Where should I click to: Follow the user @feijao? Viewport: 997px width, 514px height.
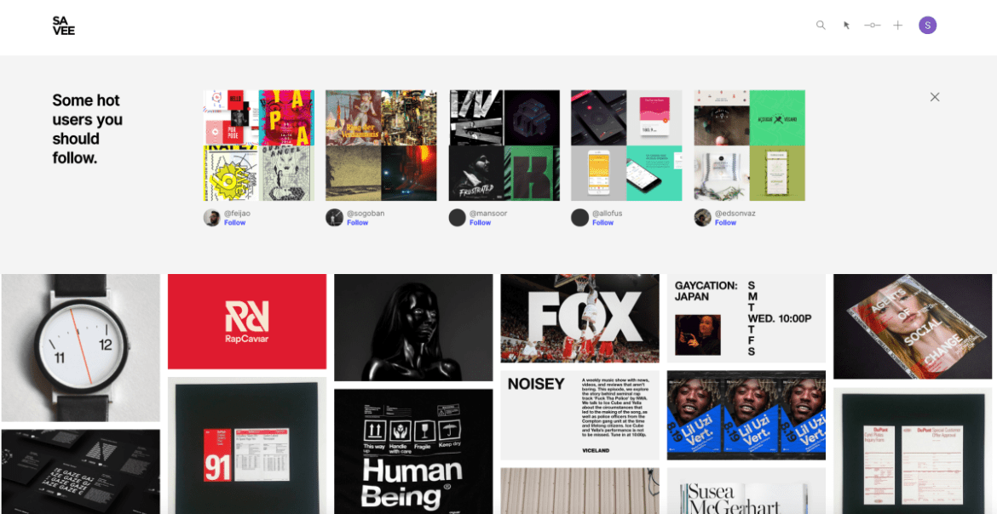tap(234, 223)
